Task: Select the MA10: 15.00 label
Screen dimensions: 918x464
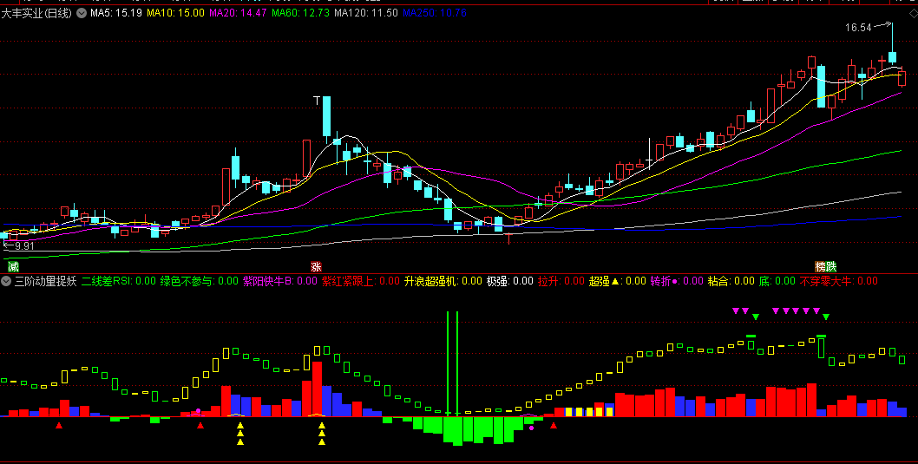Action: [175, 13]
